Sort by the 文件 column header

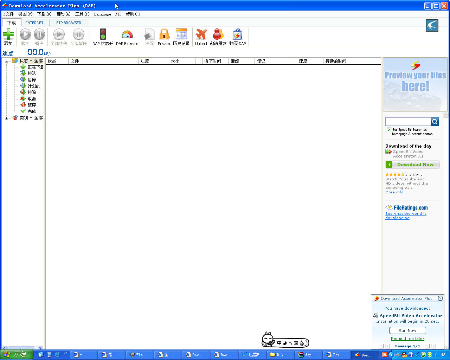pyautogui.click(x=103, y=61)
